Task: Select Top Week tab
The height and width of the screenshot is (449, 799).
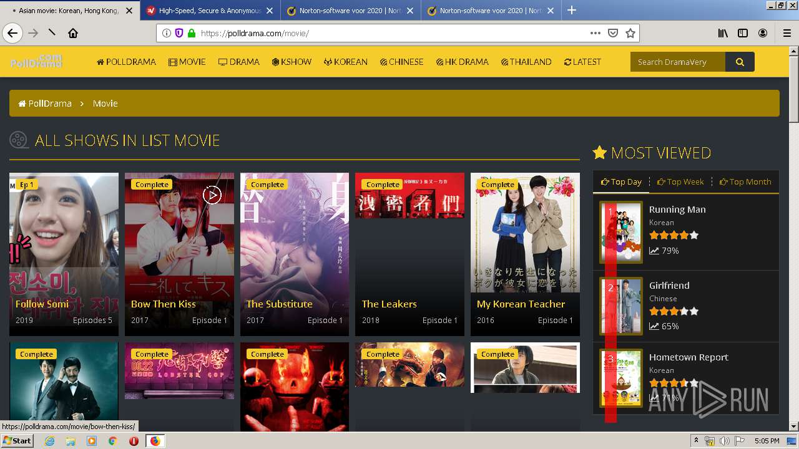Action: 680,181
